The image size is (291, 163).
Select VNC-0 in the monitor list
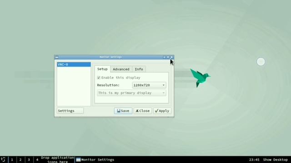[x=74, y=64]
